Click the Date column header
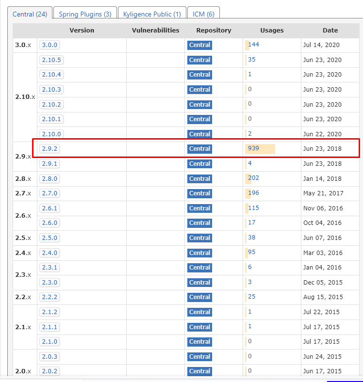Image resolution: width=363 pixels, height=382 pixels. pos(330,30)
